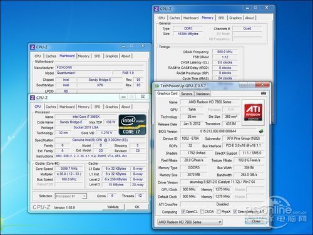Click the Driver Version atiumdag field
Image resolution: width=313 pixels, height=235 pixels.
222,182
